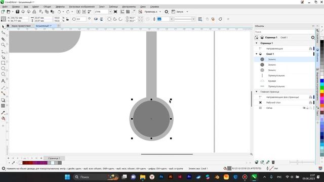This screenshot has height=182, width=324.
Task: Click the Save floppy disk icon
Action: coord(18,12)
